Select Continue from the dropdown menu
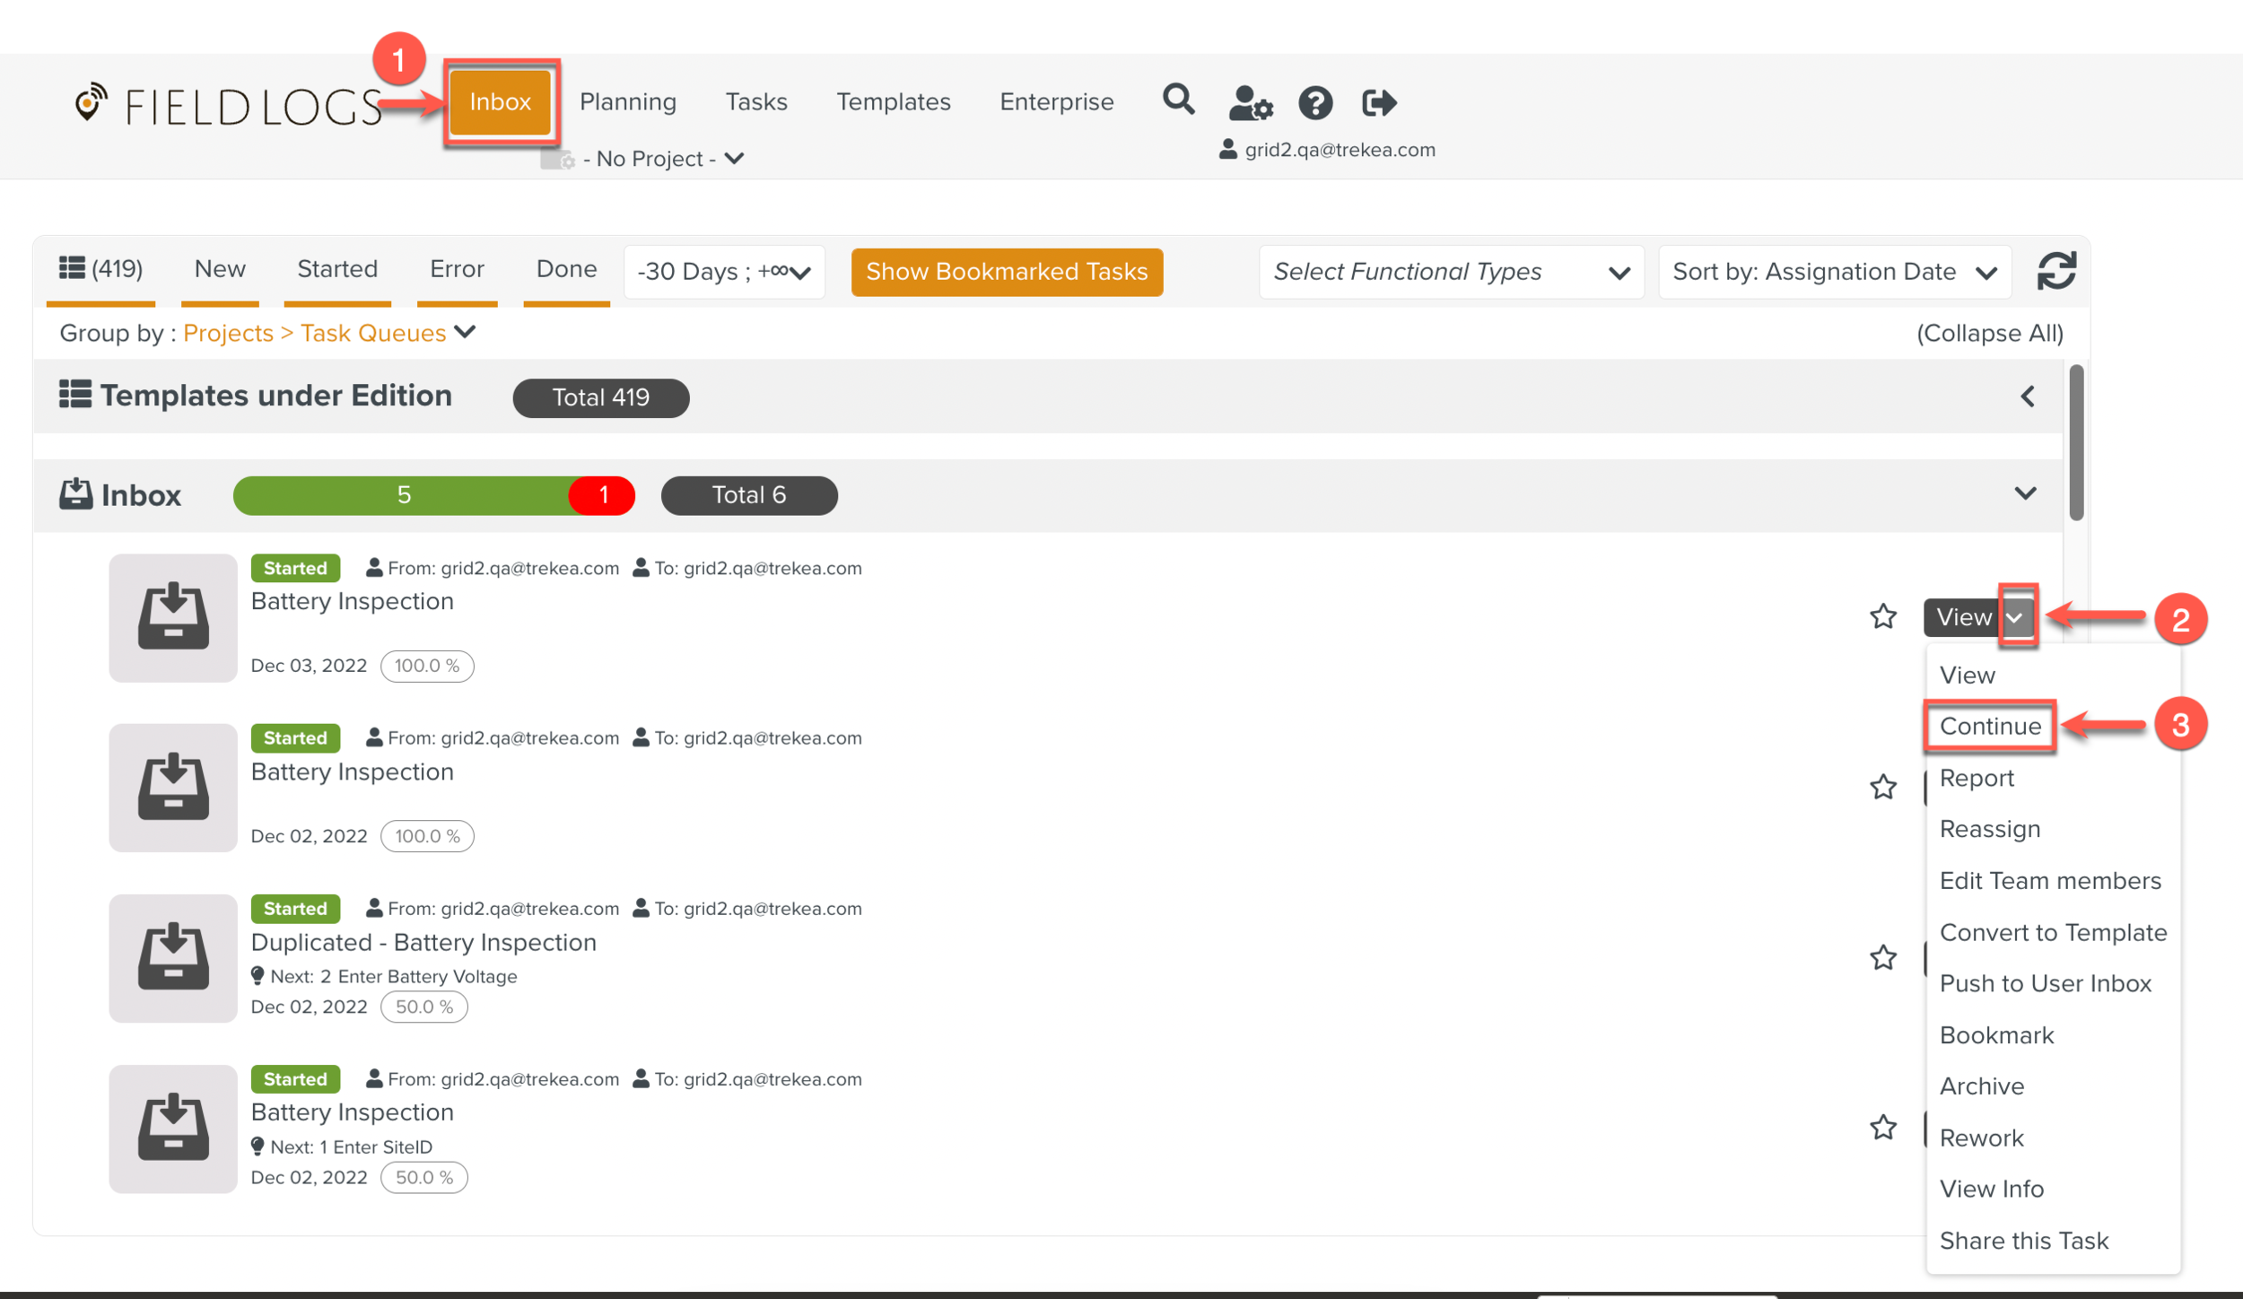 pos(1989,726)
